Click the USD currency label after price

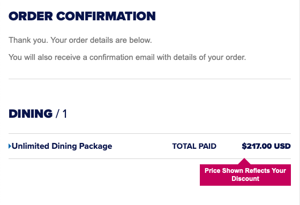[282, 146]
